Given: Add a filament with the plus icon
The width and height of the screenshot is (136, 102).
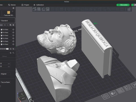Looking at the screenshot, I should (x=5, y=25).
